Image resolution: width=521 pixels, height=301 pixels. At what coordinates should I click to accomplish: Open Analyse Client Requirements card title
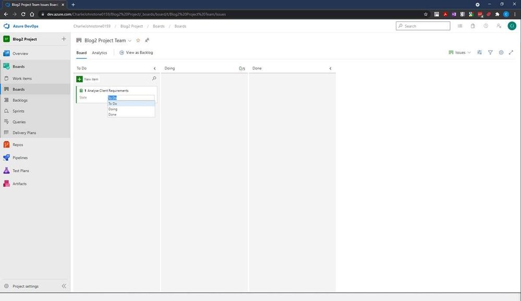point(108,91)
